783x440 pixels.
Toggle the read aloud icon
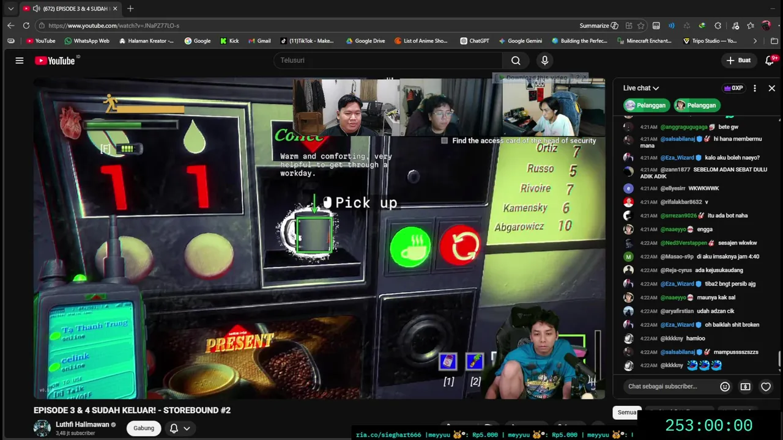pos(671,26)
